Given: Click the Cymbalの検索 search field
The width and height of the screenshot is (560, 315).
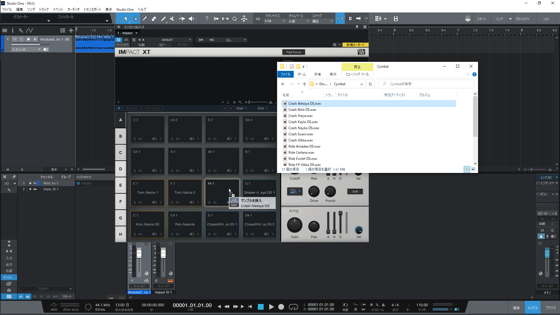Looking at the screenshot, I should point(426,84).
